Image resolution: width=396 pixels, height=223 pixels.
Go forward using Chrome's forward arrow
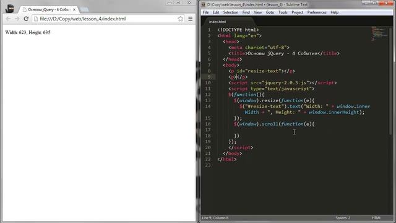click(x=17, y=19)
